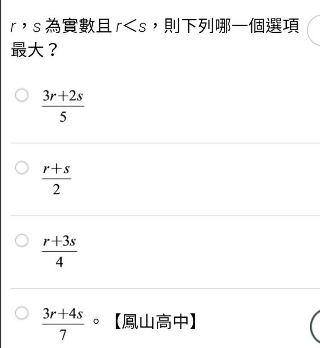This screenshot has height=348, width=320.
Task: Select the (3r+4s)/7 radio option
Action: (x=22, y=313)
